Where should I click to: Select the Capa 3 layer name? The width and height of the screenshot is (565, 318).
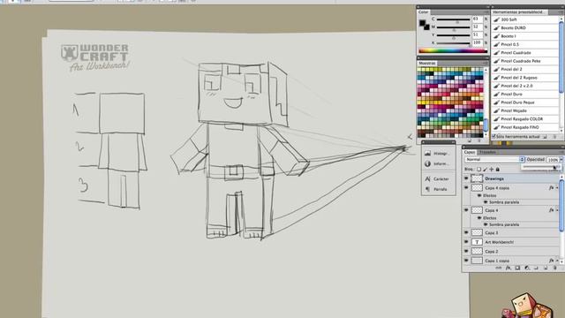click(x=492, y=233)
